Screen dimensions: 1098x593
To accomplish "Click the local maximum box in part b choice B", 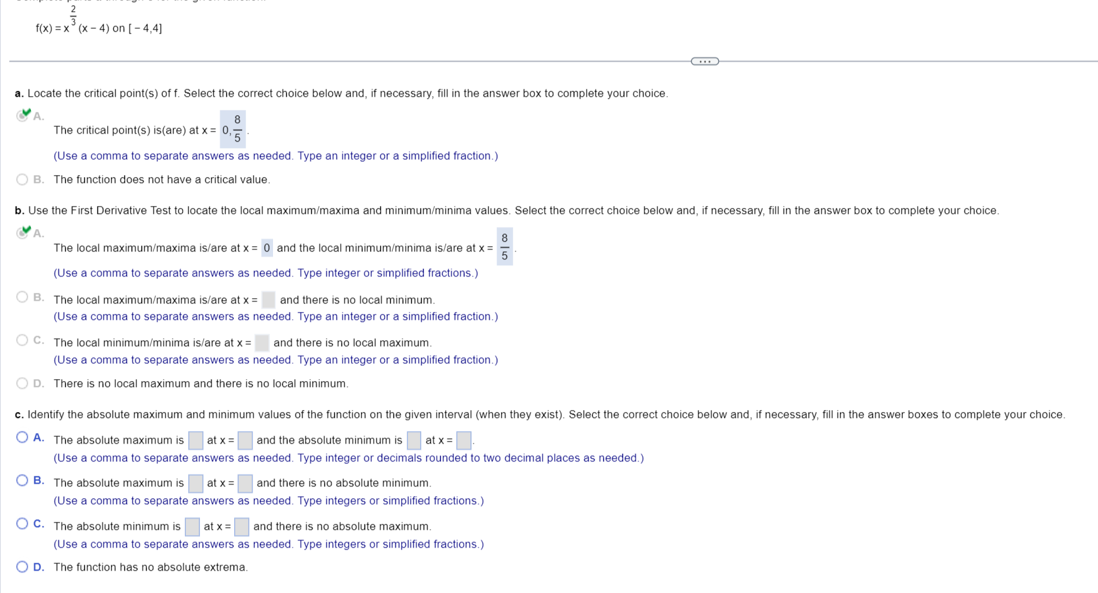I will (268, 300).
